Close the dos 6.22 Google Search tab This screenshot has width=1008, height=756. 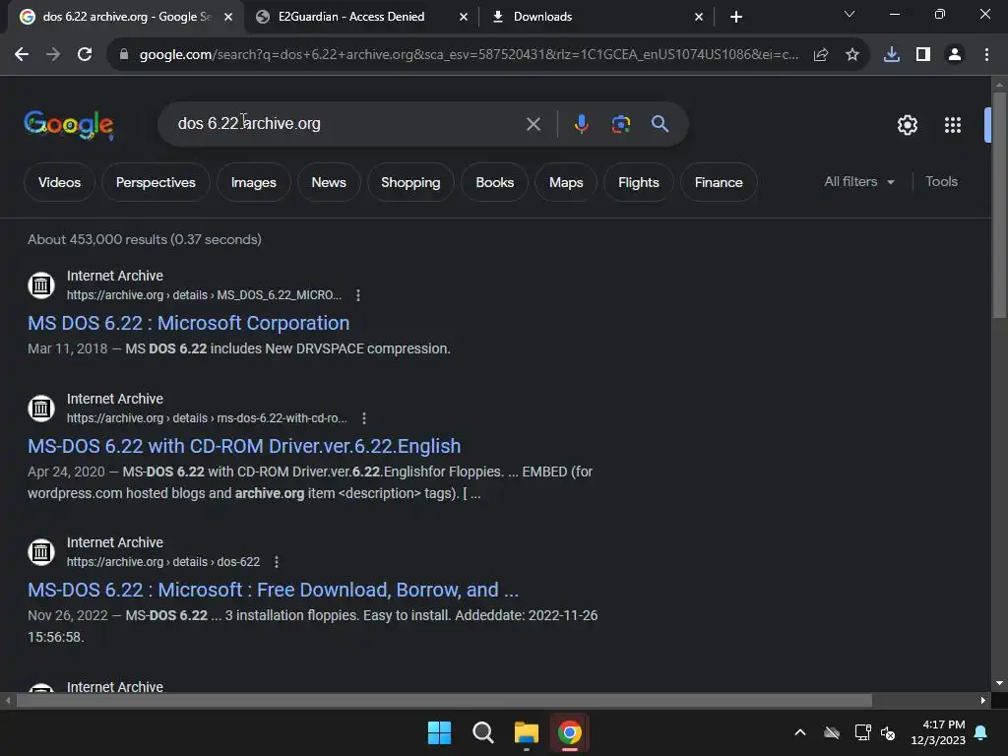[x=228, y=18]
